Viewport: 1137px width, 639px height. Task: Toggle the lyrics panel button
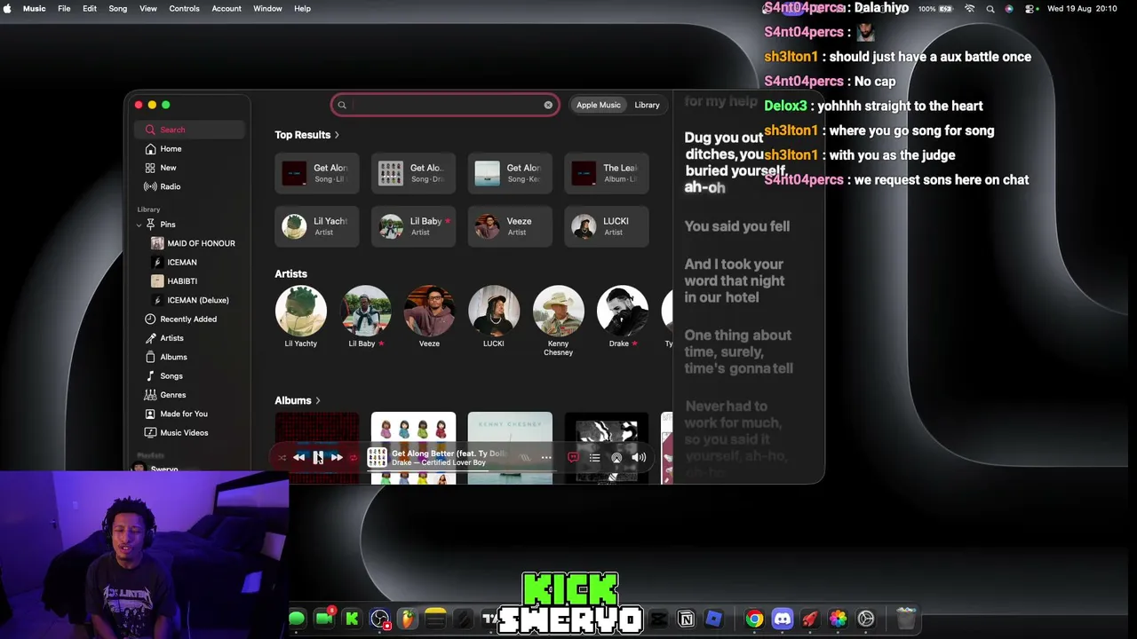573,458
